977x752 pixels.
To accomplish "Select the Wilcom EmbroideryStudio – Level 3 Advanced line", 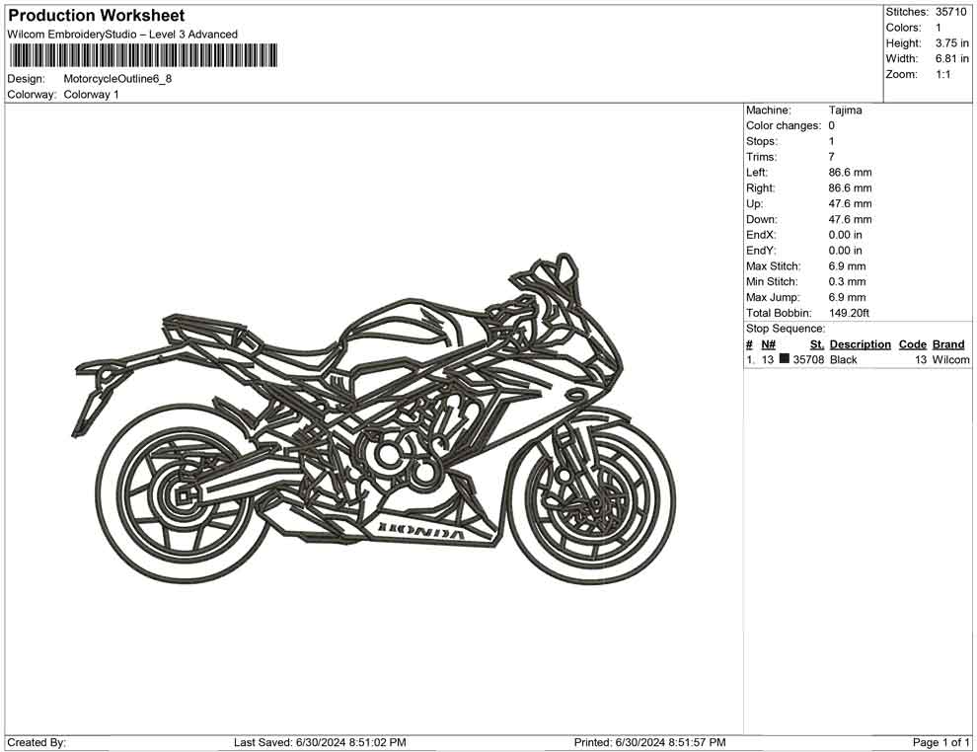I will point(122,35).
